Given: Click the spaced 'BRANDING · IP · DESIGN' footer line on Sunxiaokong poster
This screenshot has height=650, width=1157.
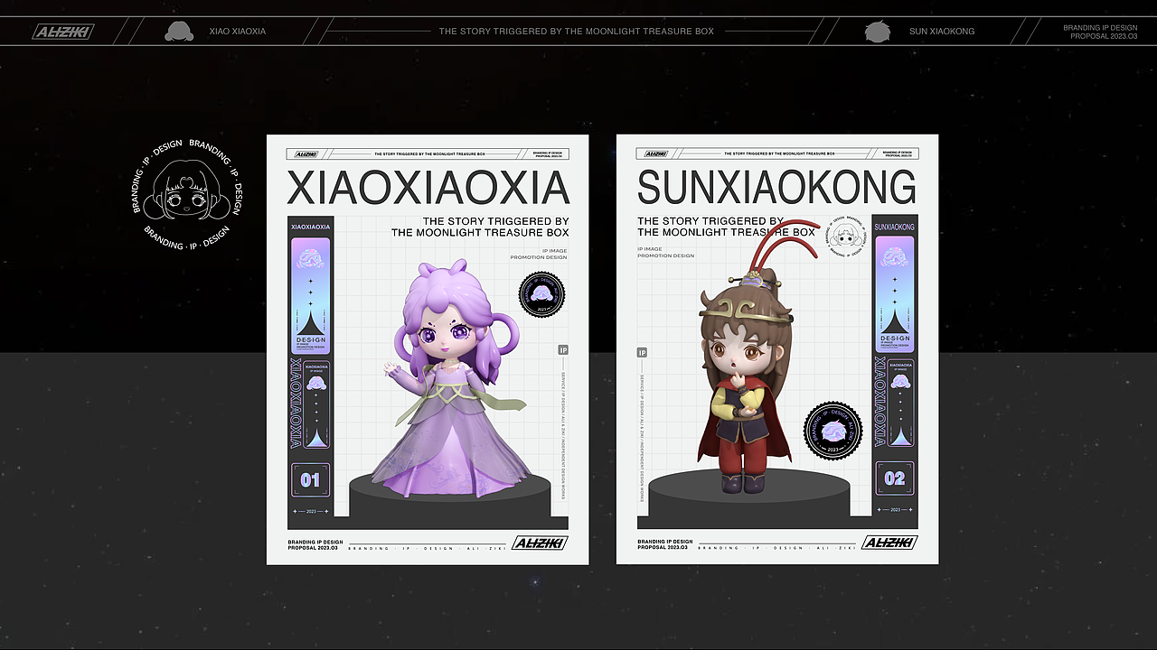Looking at the screenshot, I should tap(776, 548).
